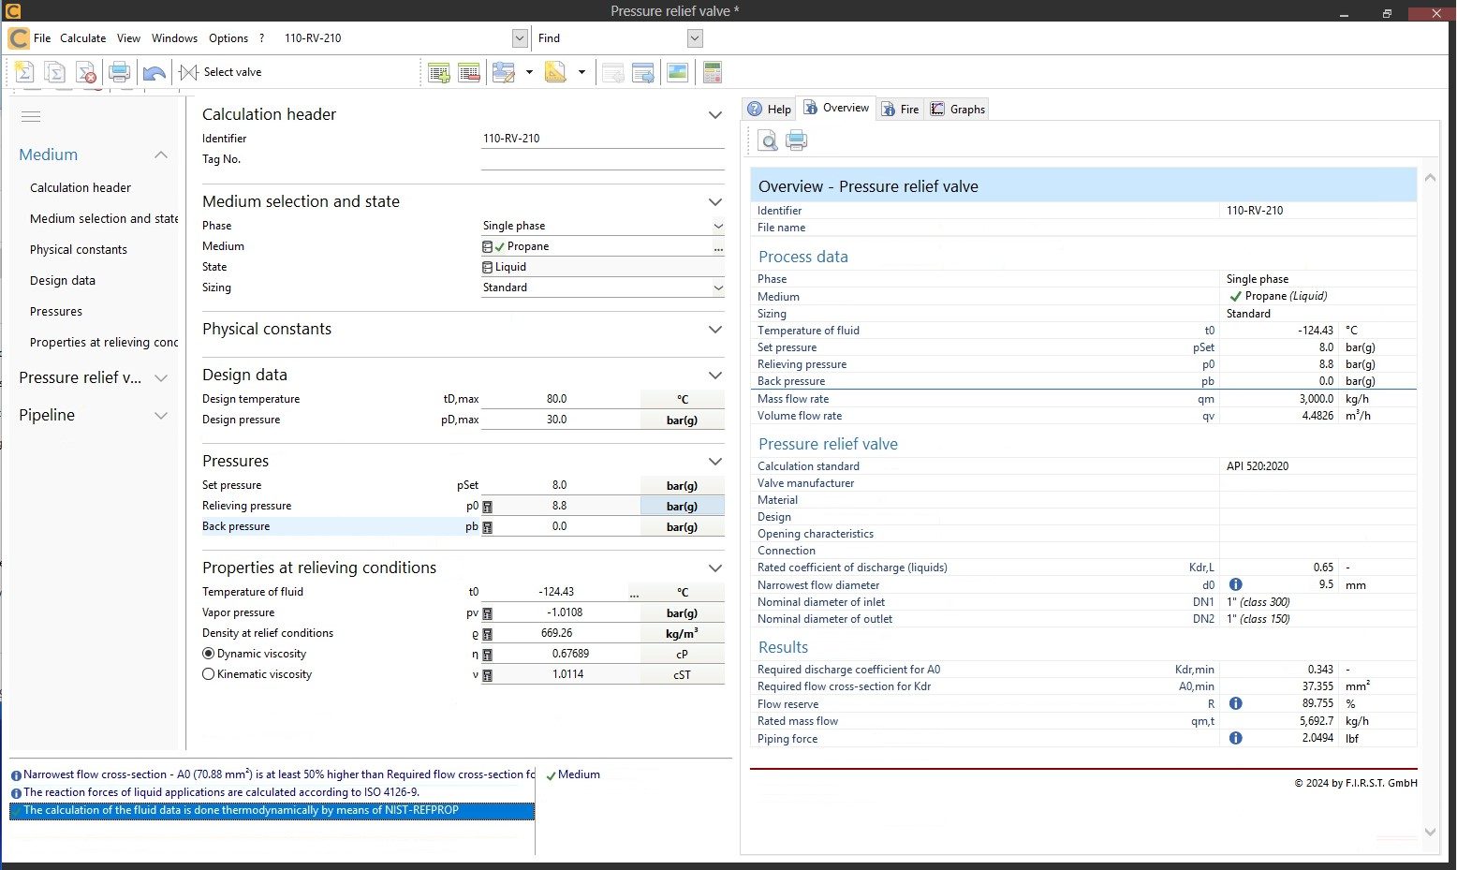Collapse the Design data form section
The height and width of the screenshot is (870, 1457).
pos(715,376)
